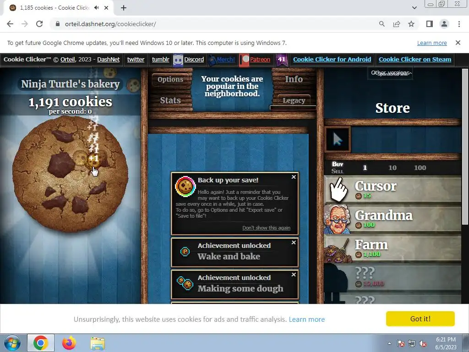Open the taskbar clock showing 6:21 PM
This screenshot has width=469, height=352.
446,343
